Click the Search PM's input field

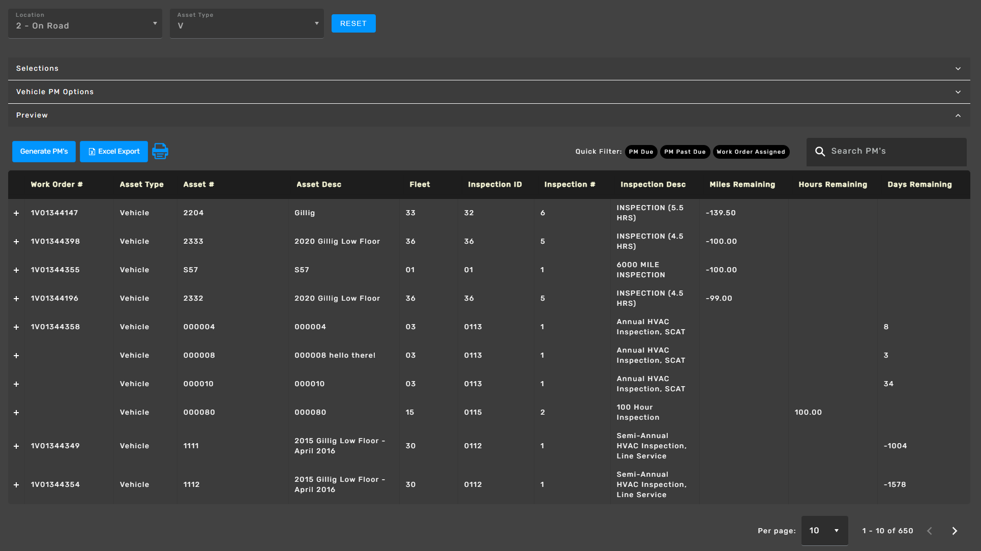click(x=895, y=152)
